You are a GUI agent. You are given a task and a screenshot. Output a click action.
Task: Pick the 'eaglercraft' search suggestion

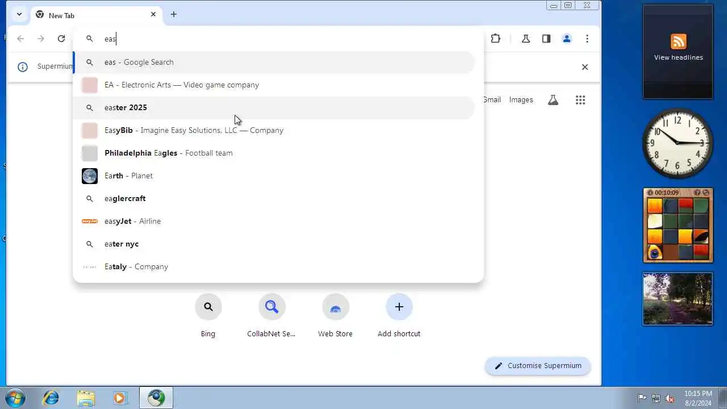[275, 198]
